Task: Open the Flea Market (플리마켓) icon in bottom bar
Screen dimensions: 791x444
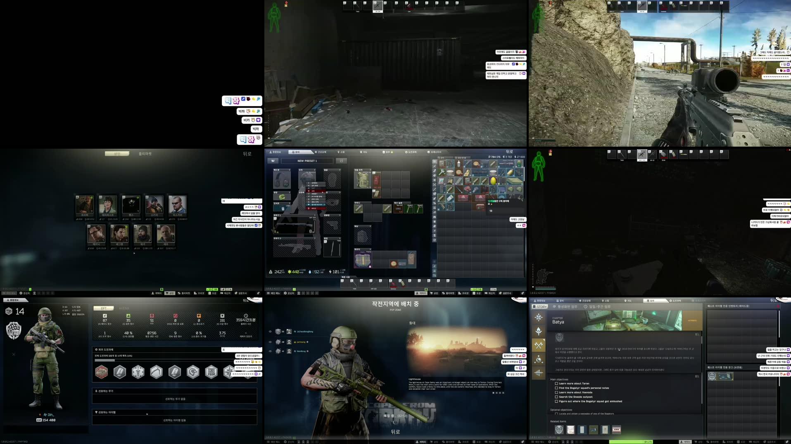Action: pos(447,293)
